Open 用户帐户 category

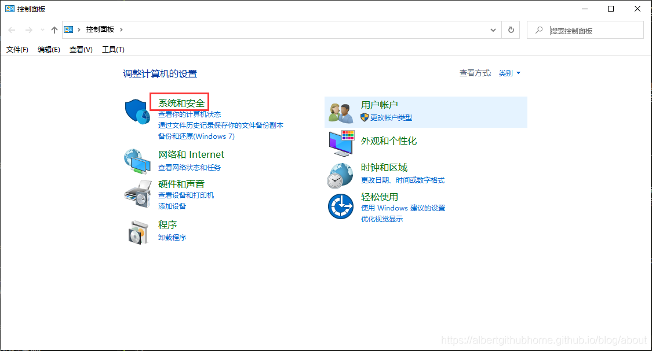379,105
